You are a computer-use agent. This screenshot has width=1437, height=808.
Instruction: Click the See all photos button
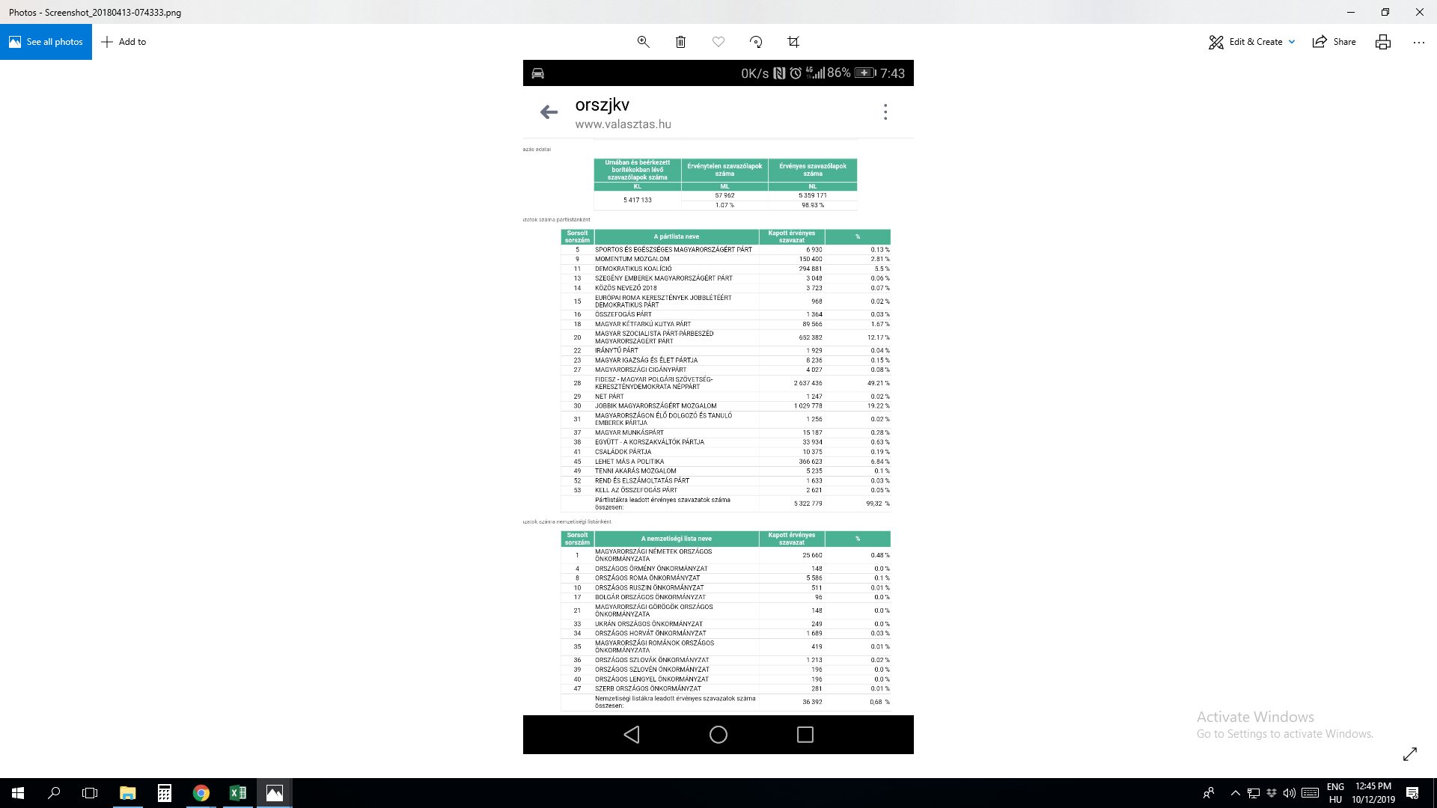tap(46, 42)
